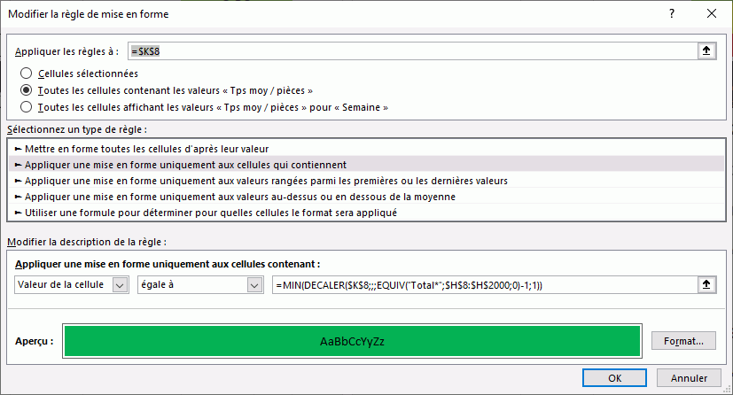Click the collapse icon next to the MIN formula
This screenshot has height=395, width=733.
[x=706, y=284]
